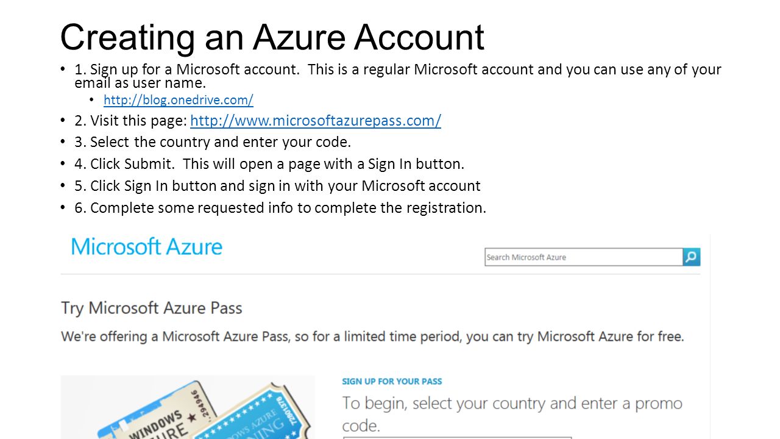Select step 3 country and code text
Image resolution: width=780 pixels, height=439 pixels.
tap(213, 143)
